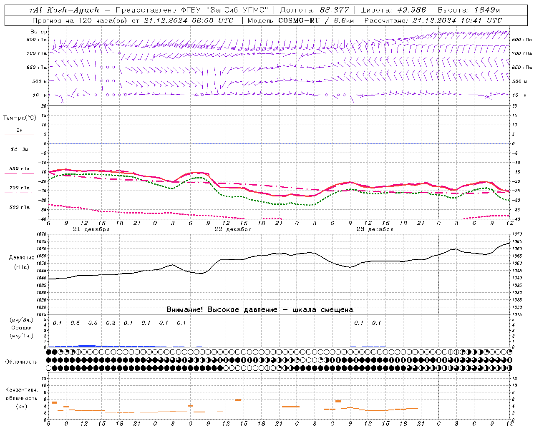Click the date label 23 декабря
Viewport: 534px width, 427px height.
tap(375, 229)
